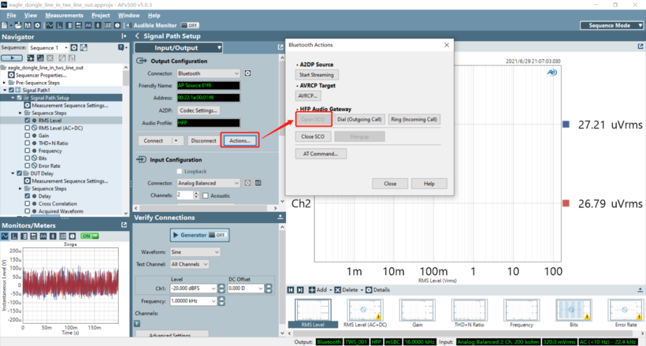This screenshot has width=646, height=346.
Task: Go to the first result with the skip-back icon
Action: point(291,290)
